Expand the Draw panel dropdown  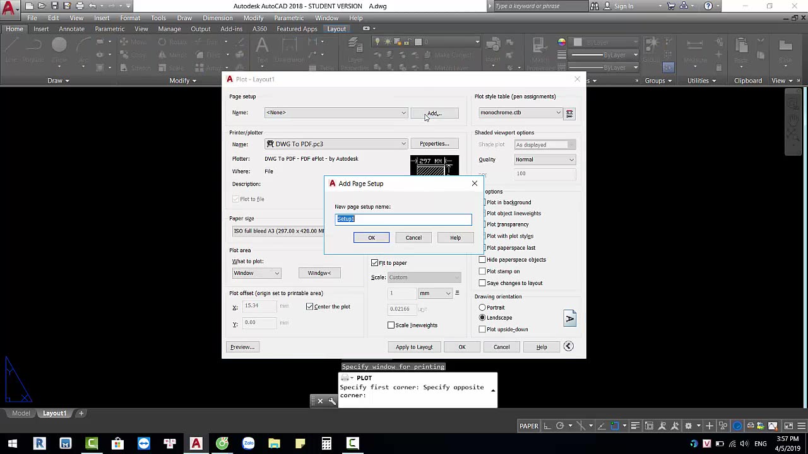point(59,81)
